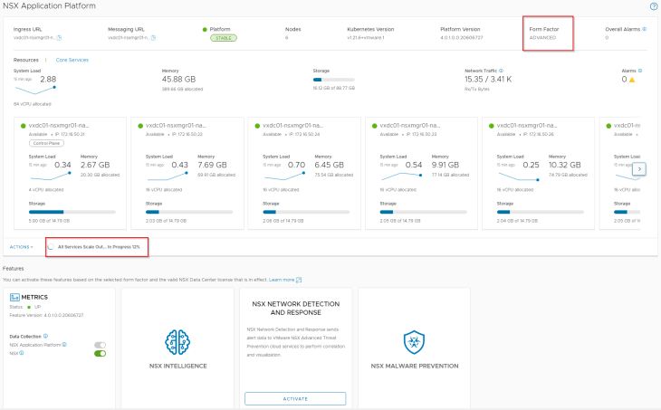Click status dot of node with IP 172.16.50.22
The width and height of the screenshot is (661, 410).
tap(140, 126)
